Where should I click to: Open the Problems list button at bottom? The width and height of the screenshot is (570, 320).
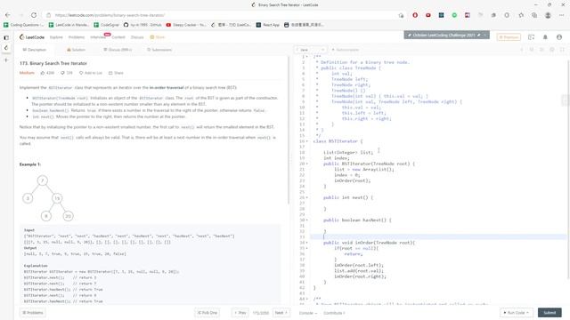[x=33, y=312]
